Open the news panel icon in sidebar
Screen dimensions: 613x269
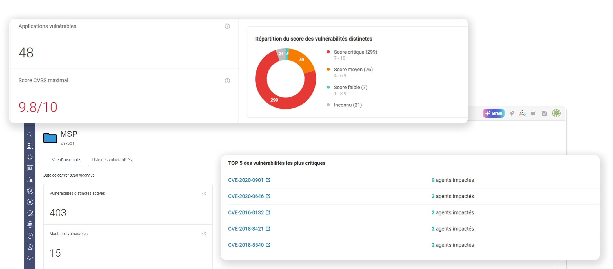tap(30, 168)
